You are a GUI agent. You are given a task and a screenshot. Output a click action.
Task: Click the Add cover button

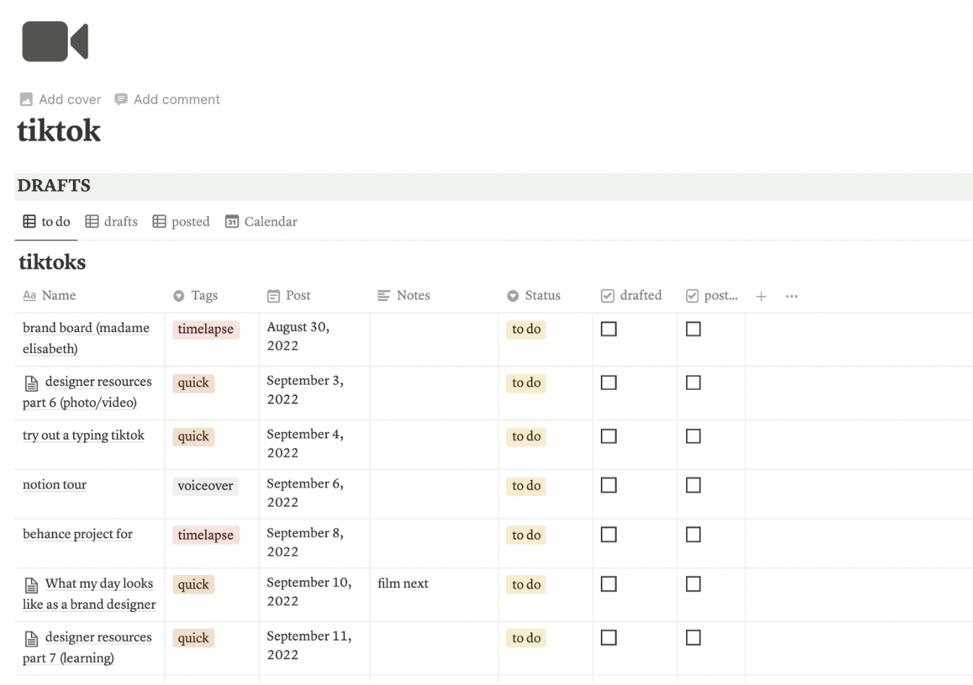tap(60, 99)
